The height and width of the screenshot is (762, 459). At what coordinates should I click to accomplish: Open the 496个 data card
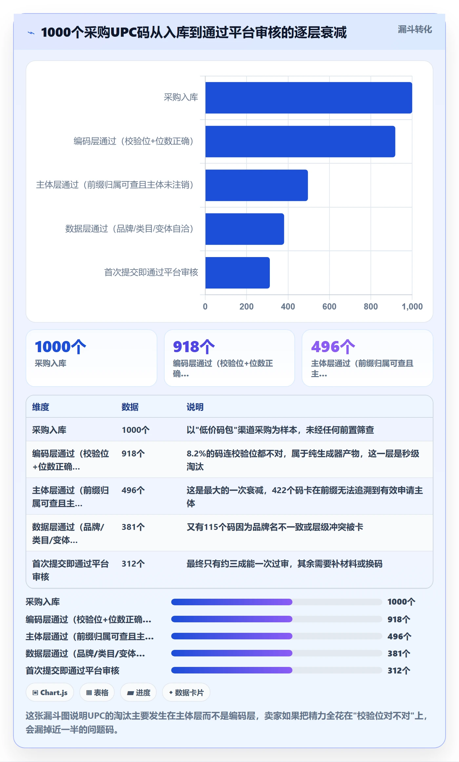(x=368, y=358)
